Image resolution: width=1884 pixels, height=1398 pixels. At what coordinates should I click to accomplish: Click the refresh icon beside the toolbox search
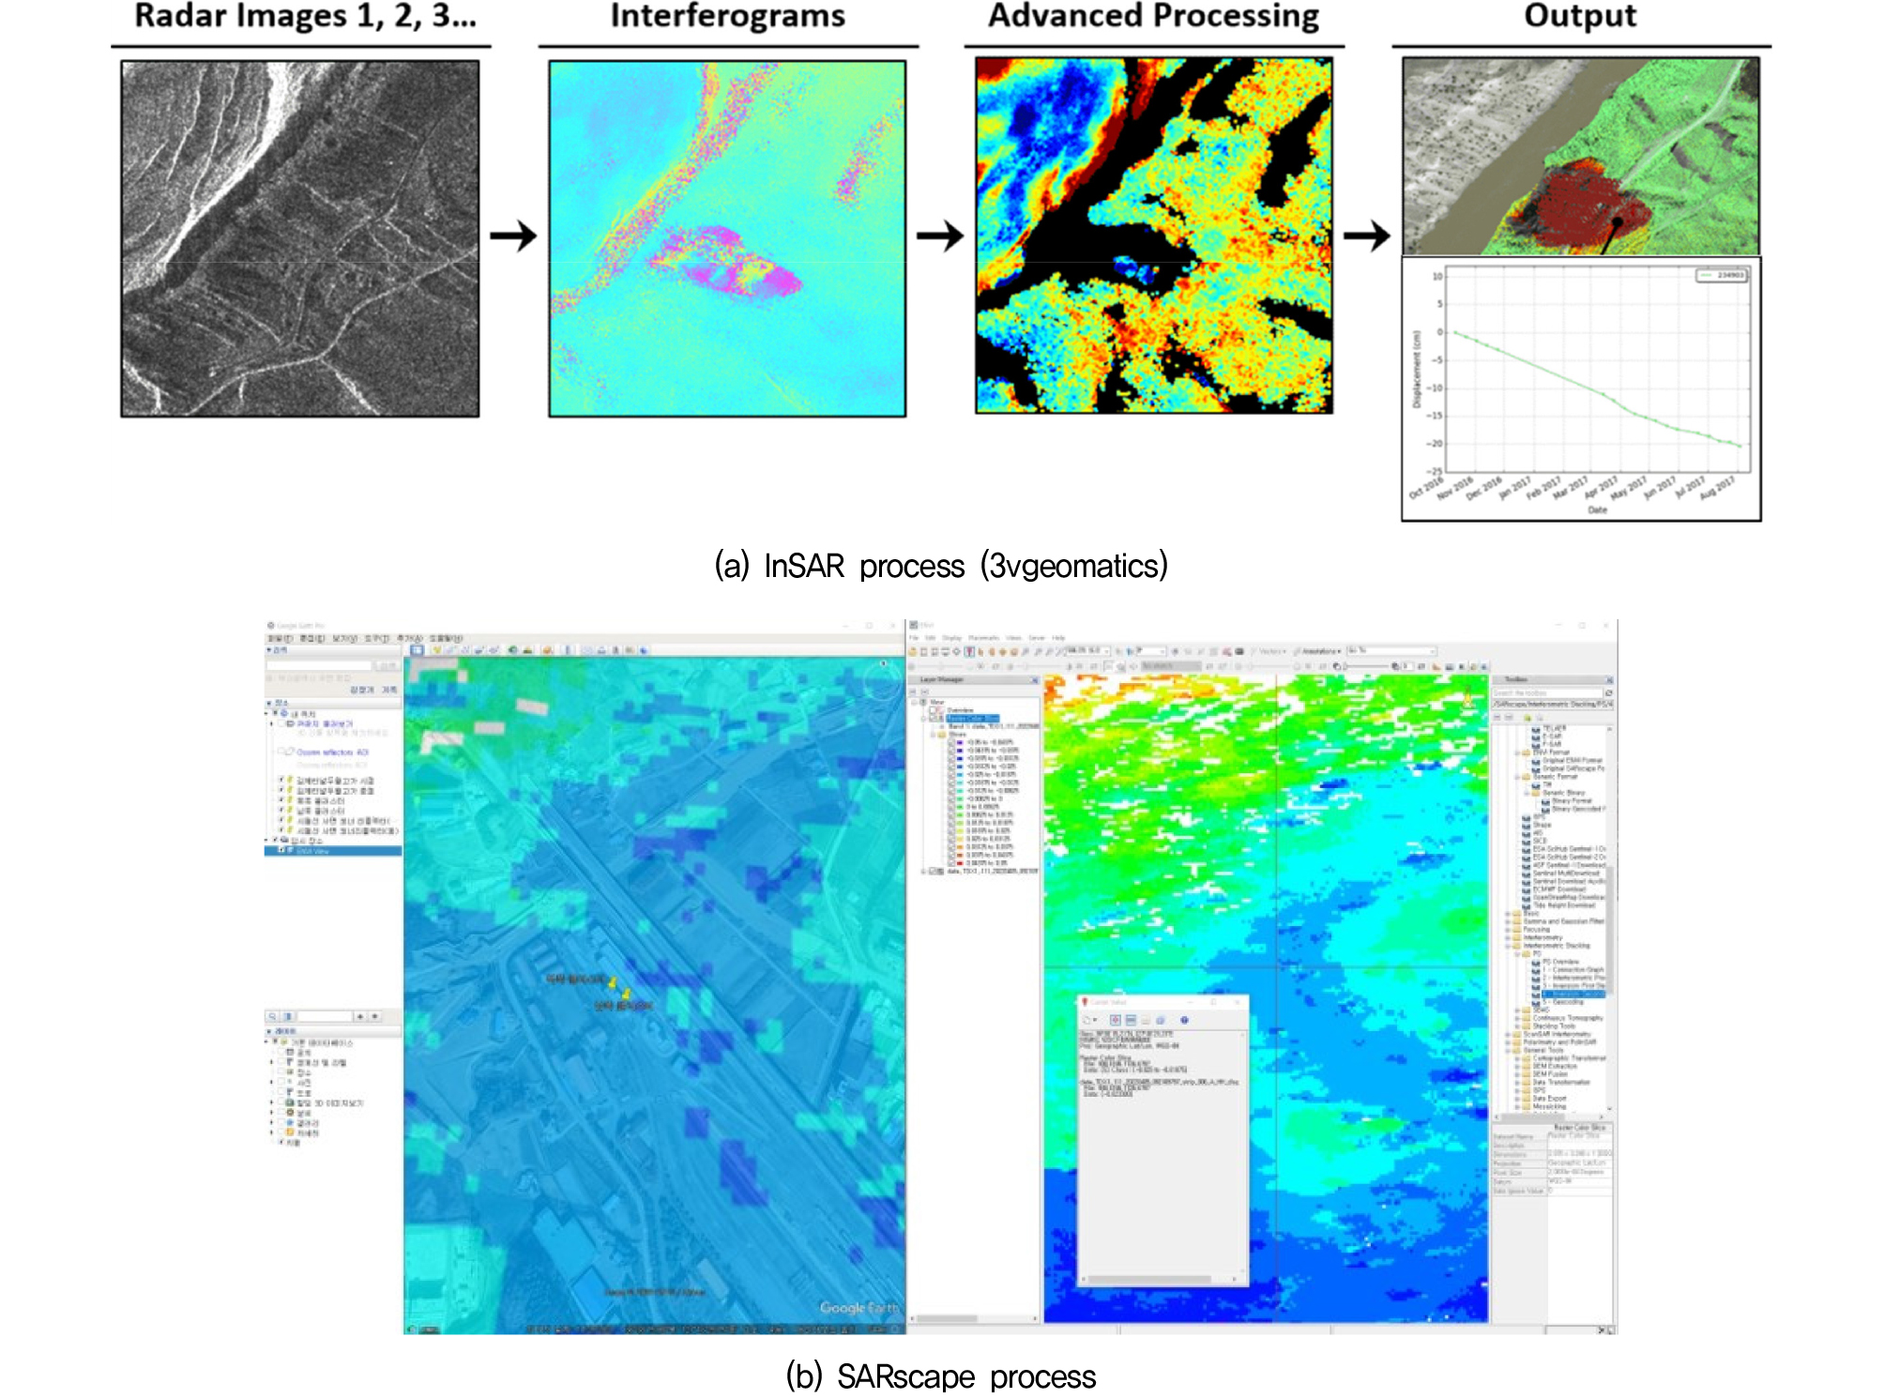[1608, 692]
